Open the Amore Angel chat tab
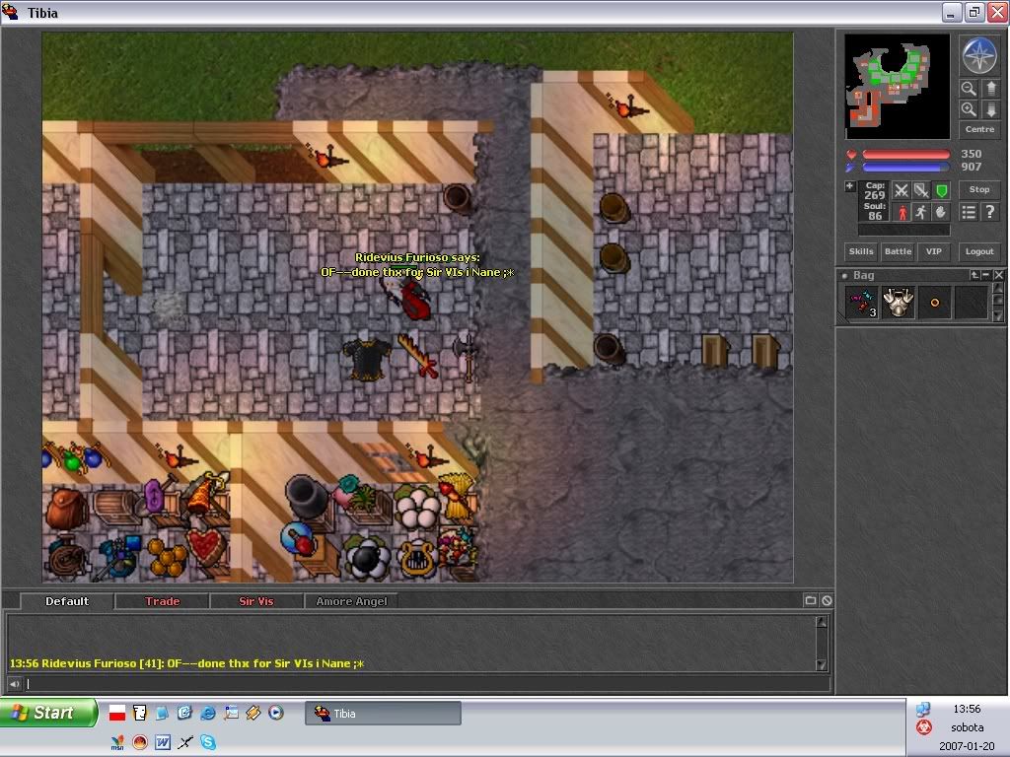This screenshot has height=757, width=1010. (x=351, y=601)
